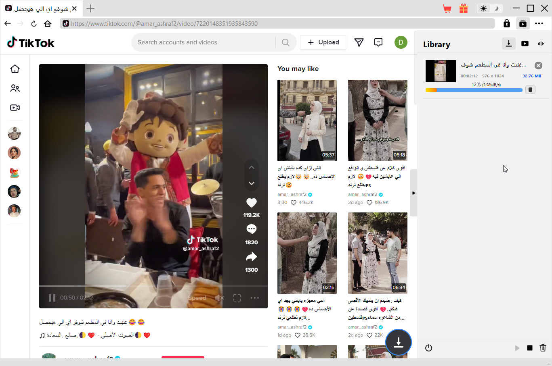Collapse the Library side panel arrow
This screenshot has height=366, width=552.
[x=413, y=193]
